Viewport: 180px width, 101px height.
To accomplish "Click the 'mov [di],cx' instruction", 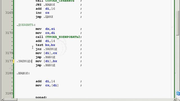I will (46, 53).
